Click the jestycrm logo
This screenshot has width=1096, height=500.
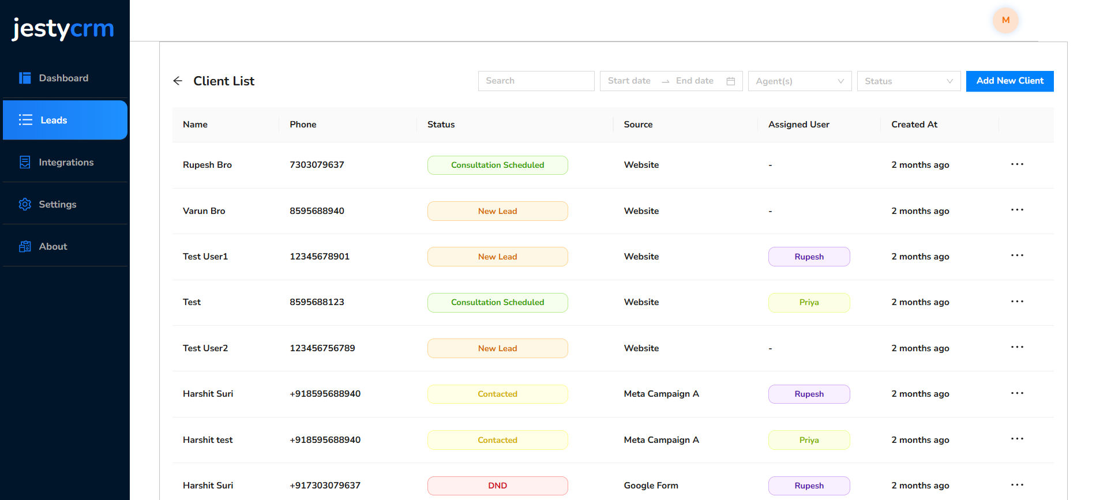point(63,28)
